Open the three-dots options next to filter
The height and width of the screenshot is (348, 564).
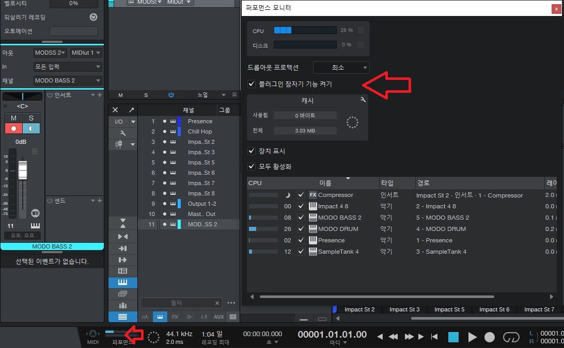point(231,303)
